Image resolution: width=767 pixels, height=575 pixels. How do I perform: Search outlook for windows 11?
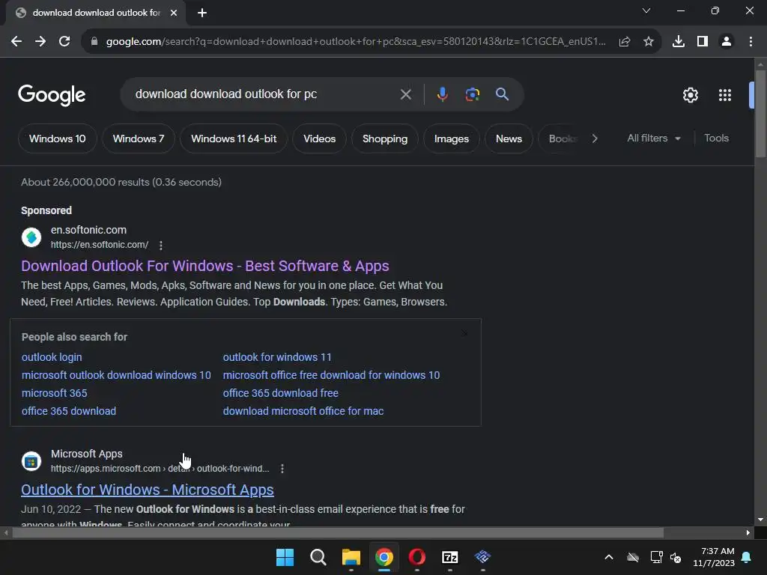[x=277, y=357]
